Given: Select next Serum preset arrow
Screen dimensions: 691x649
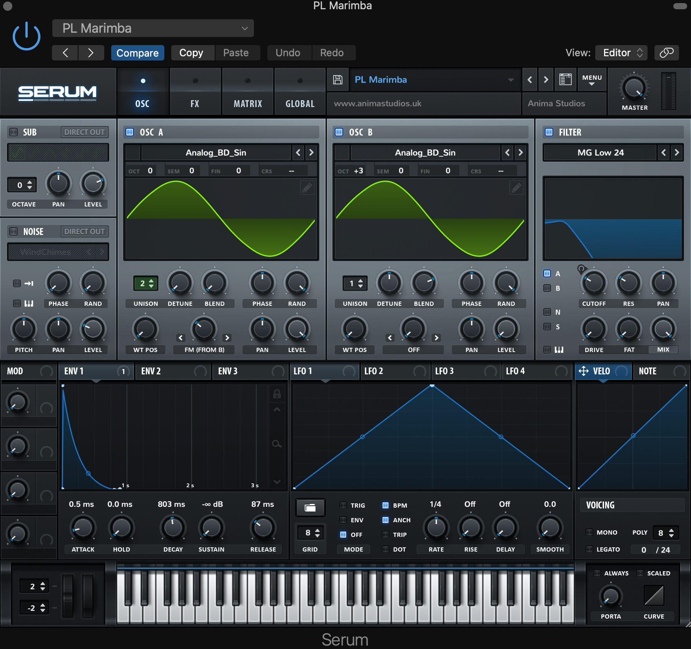Looking at the screenshot, I should point(546,80).
